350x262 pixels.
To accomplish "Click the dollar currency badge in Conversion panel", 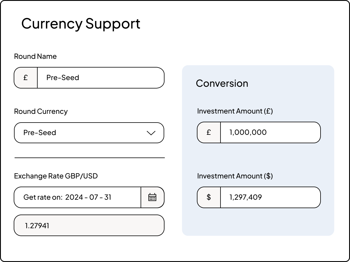I will [209, 197].
